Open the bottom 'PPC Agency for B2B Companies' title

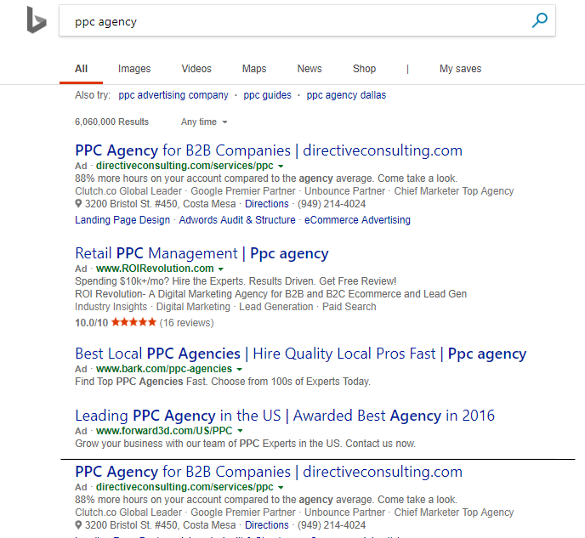pos(269,472)
